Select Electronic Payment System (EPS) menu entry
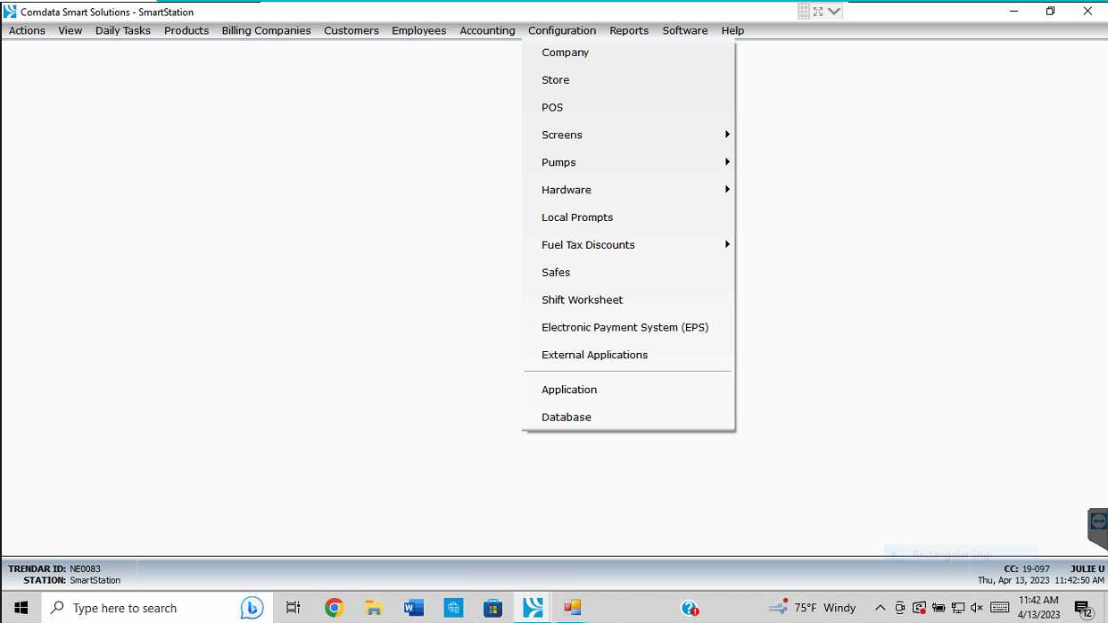The height and width of the screenshot is (623, 1108). pyautogui.click(x=624, y=327)
